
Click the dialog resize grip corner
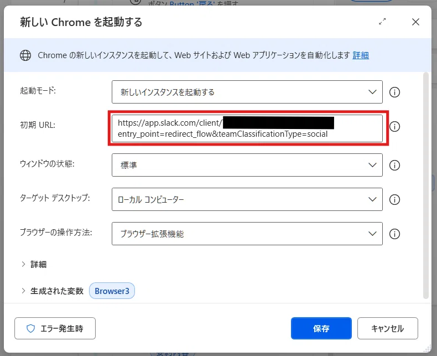(428, 349)
